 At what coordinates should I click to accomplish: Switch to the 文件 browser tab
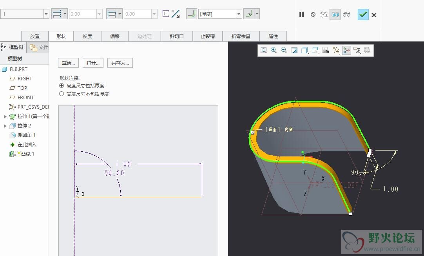click(38, 47)
